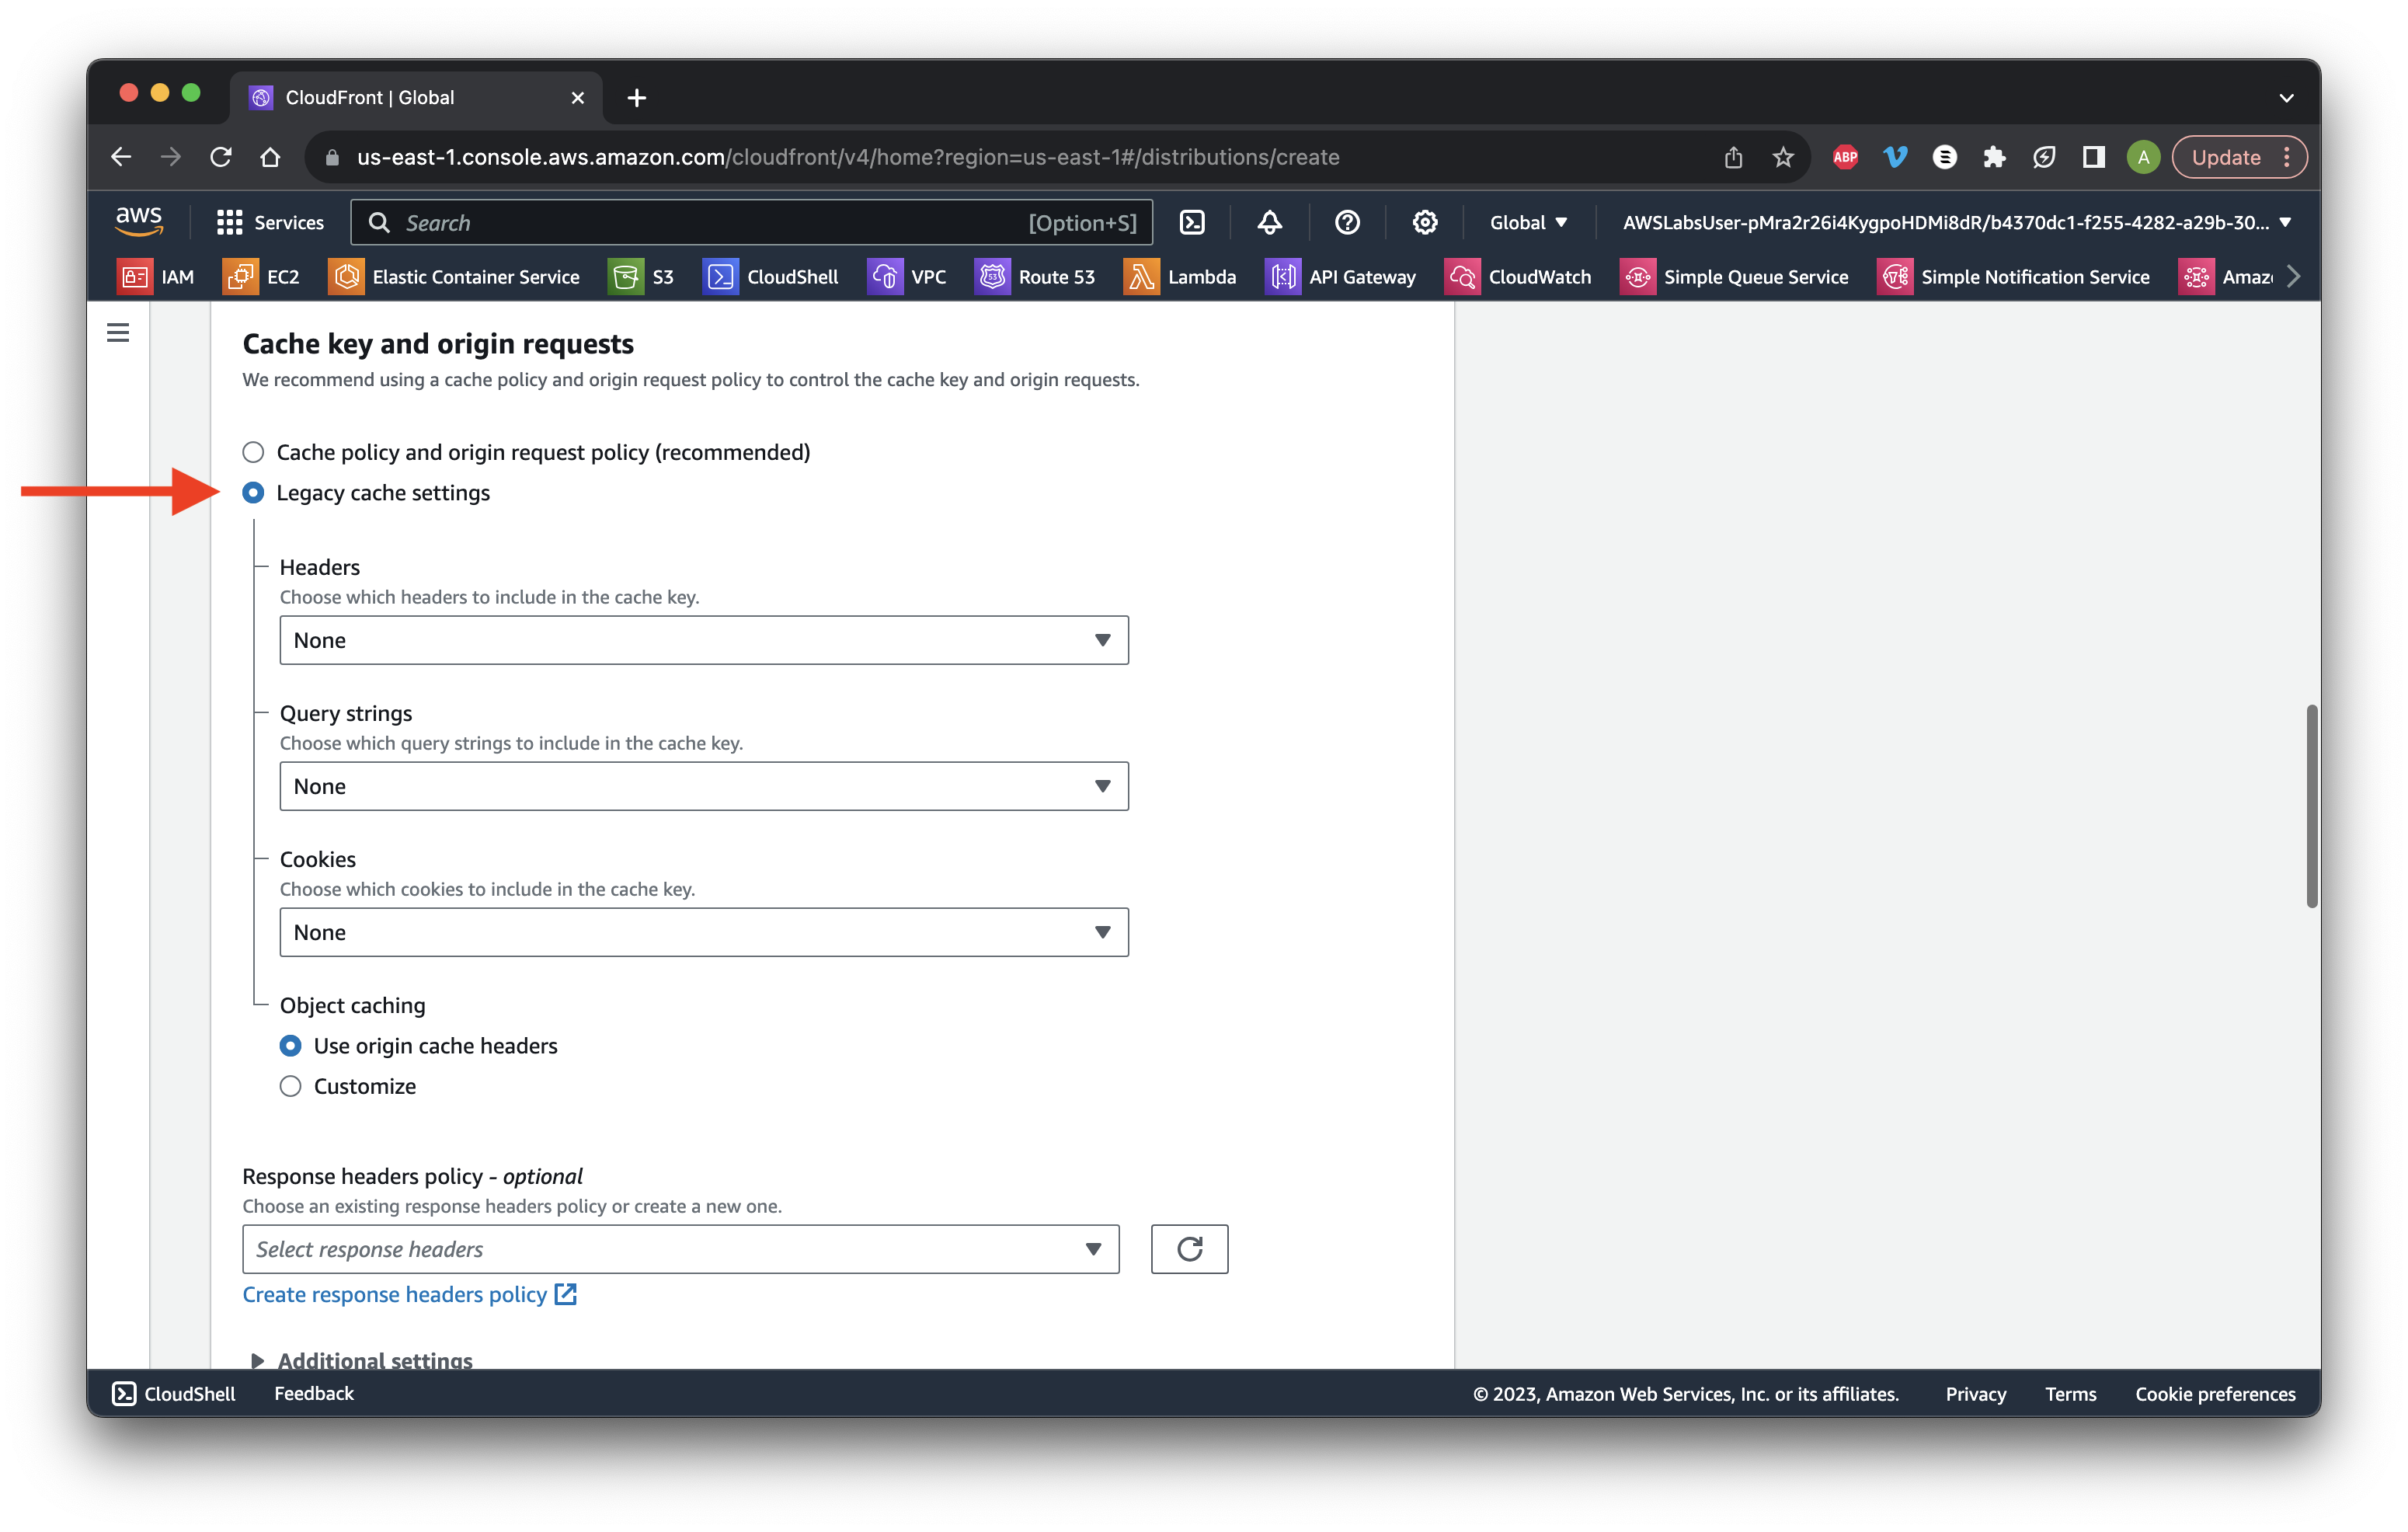The height and width of the screenshot is (1532, 2408).
Task: Click Create response headers policy link
Action: (x=409, y=1293)
